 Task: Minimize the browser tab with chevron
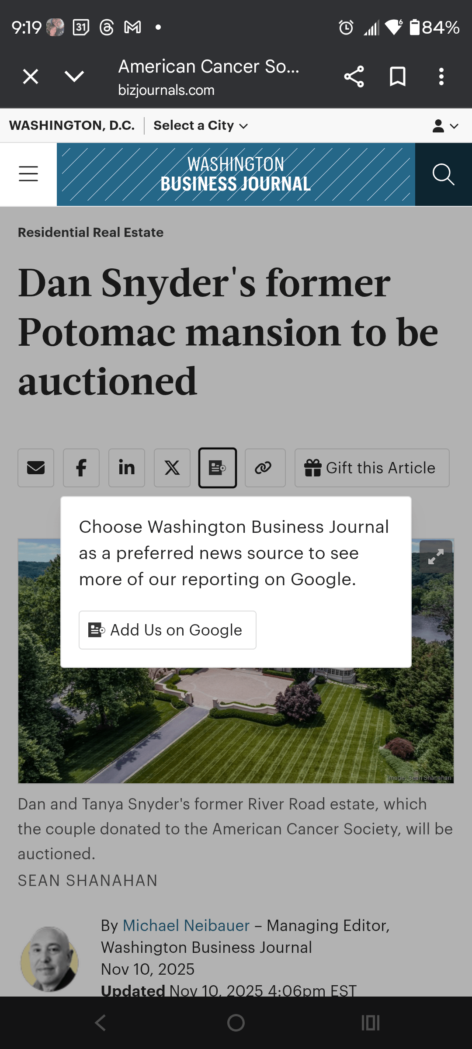click(x=74, y=77)
